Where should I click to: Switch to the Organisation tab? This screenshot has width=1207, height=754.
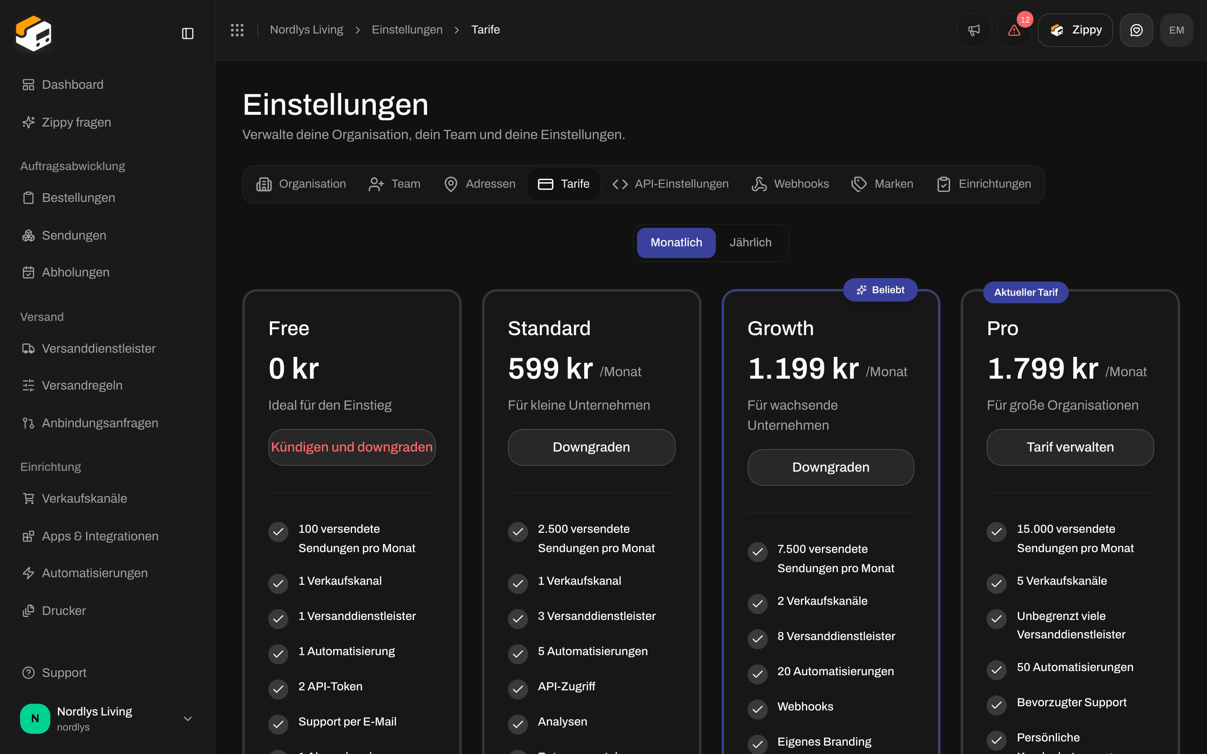click(301, 184)
